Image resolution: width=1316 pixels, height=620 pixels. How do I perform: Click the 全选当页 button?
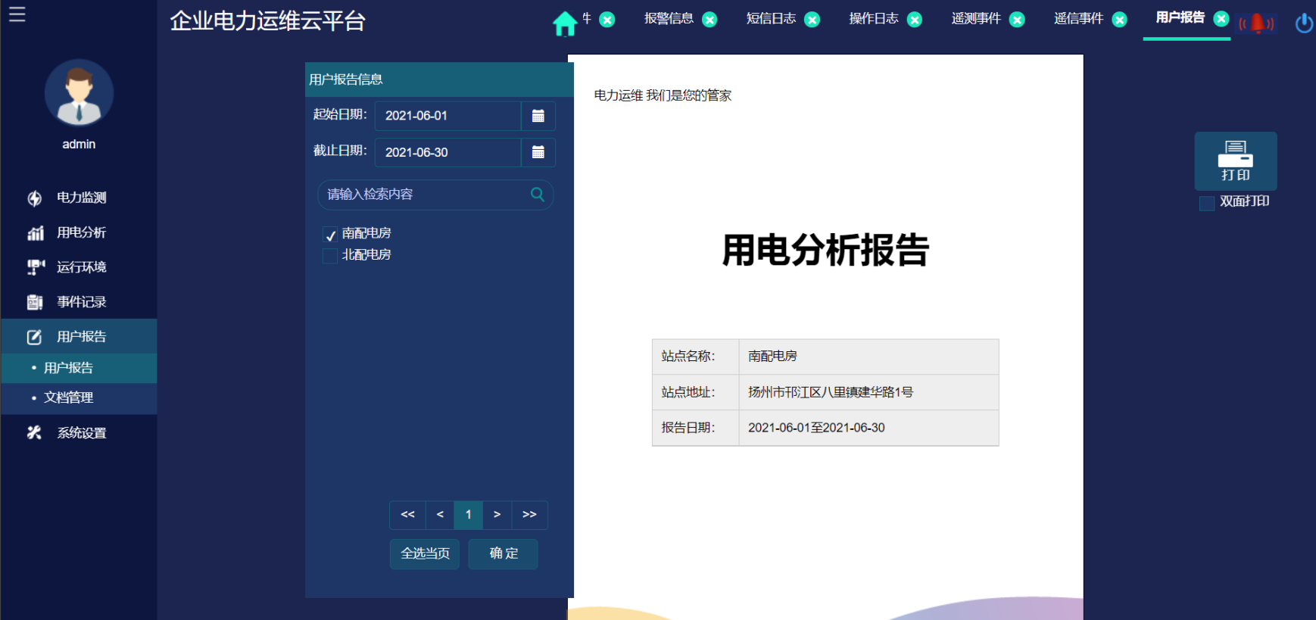pyautogui.click(x=425, y=554)
